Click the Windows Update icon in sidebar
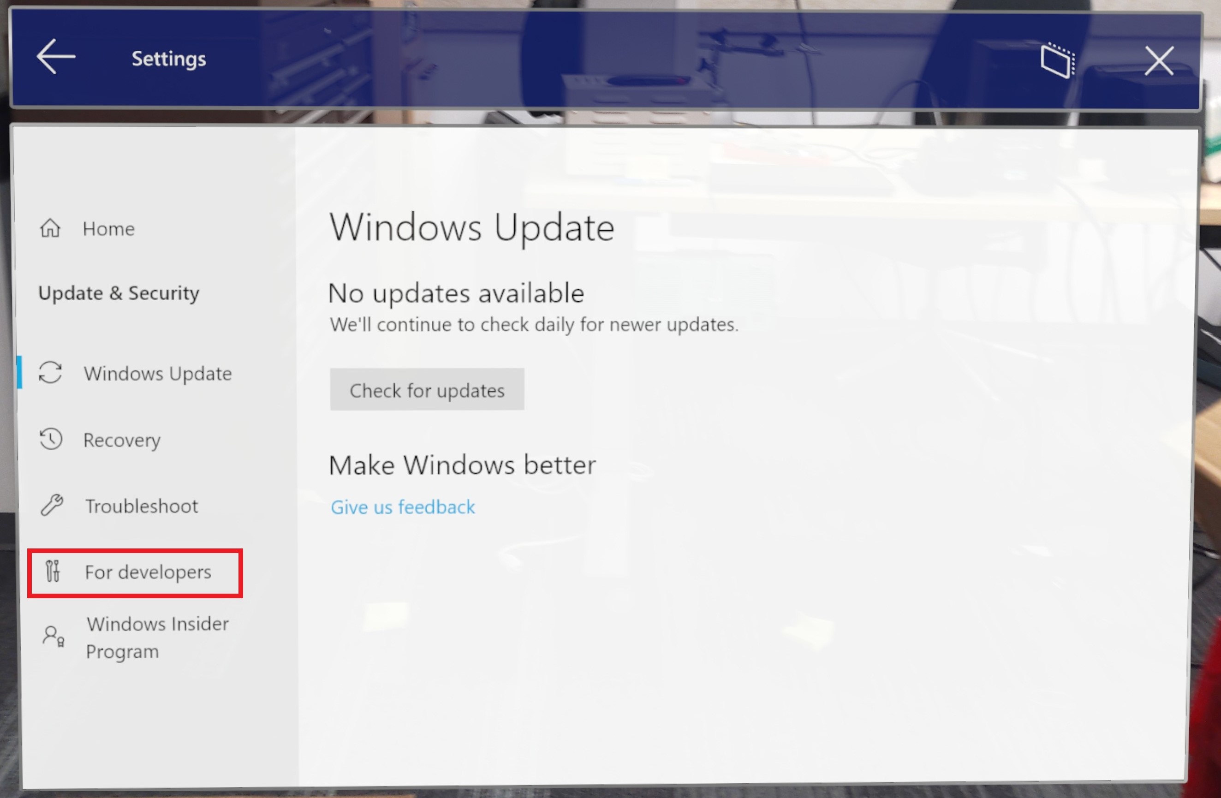The width and height of the screenshot is (1221, 798). tap(52, 372)
